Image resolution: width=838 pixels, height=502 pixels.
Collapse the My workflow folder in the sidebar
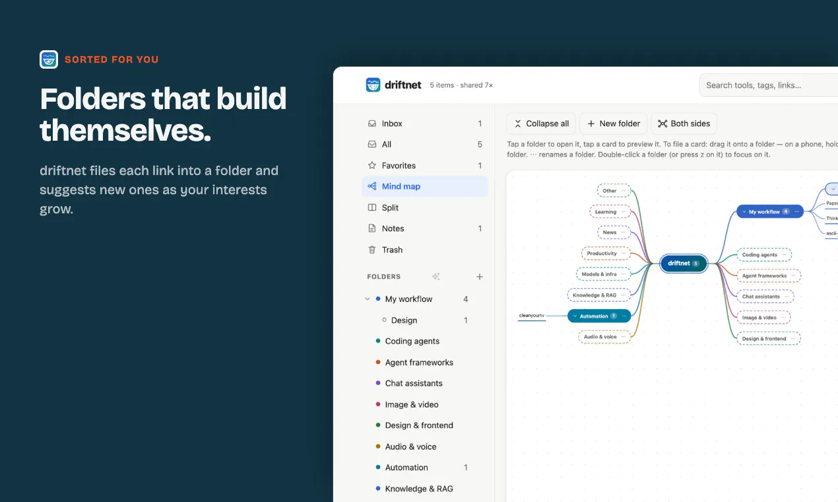click(x=368, y=299)
